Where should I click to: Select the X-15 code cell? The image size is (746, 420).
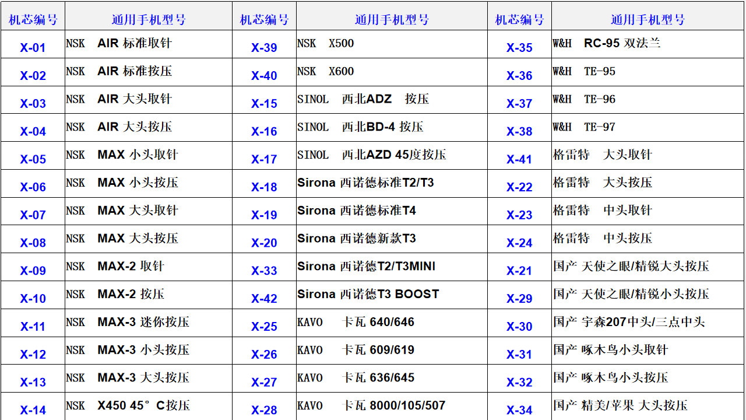264,100
